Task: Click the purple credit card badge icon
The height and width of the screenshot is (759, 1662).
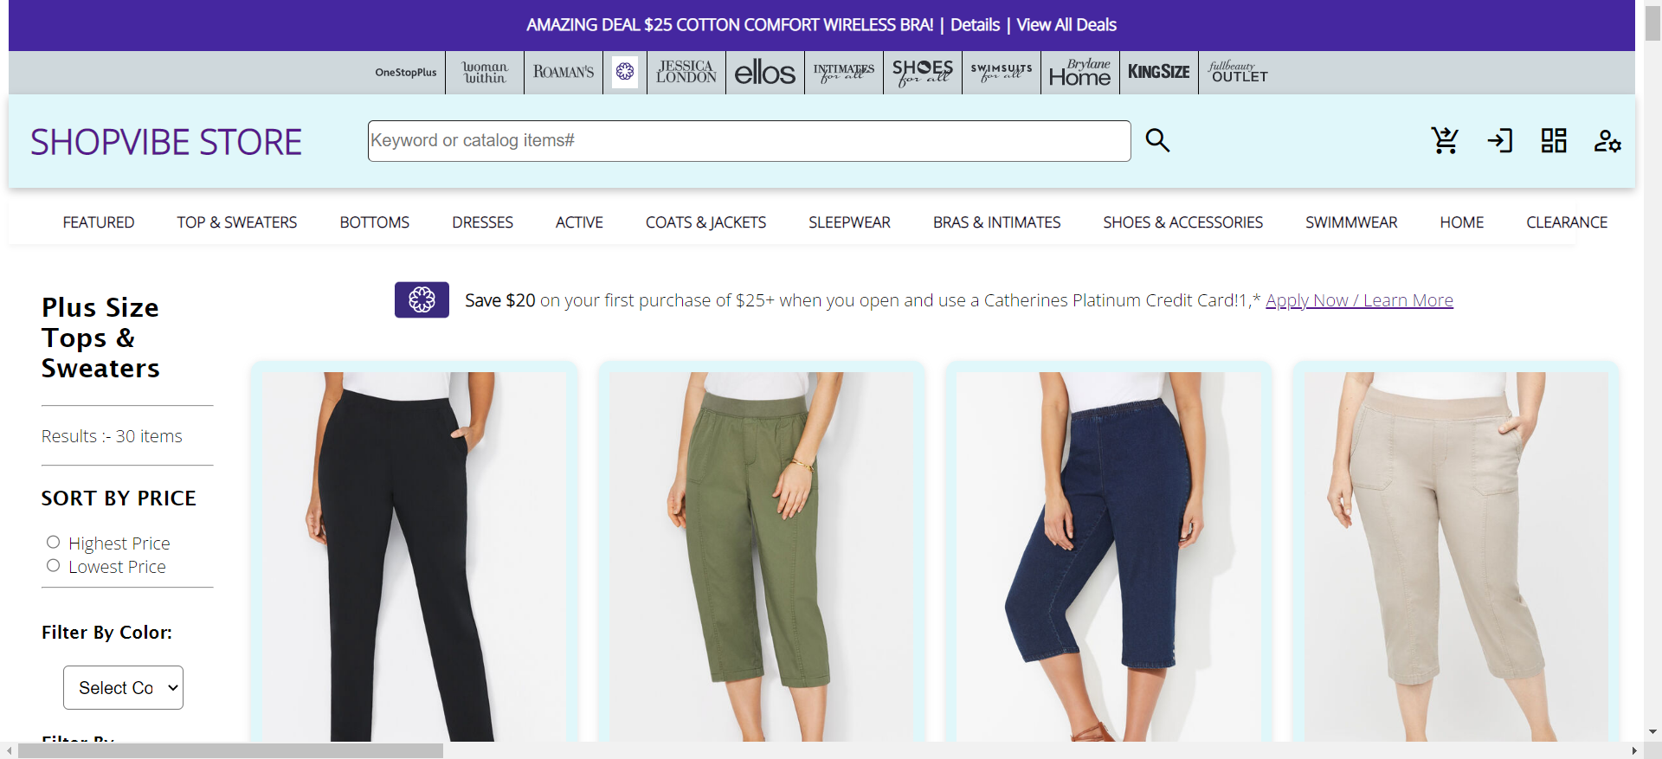Action: click(422, 299)
